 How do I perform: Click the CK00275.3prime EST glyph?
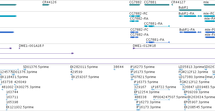point(16,90)
